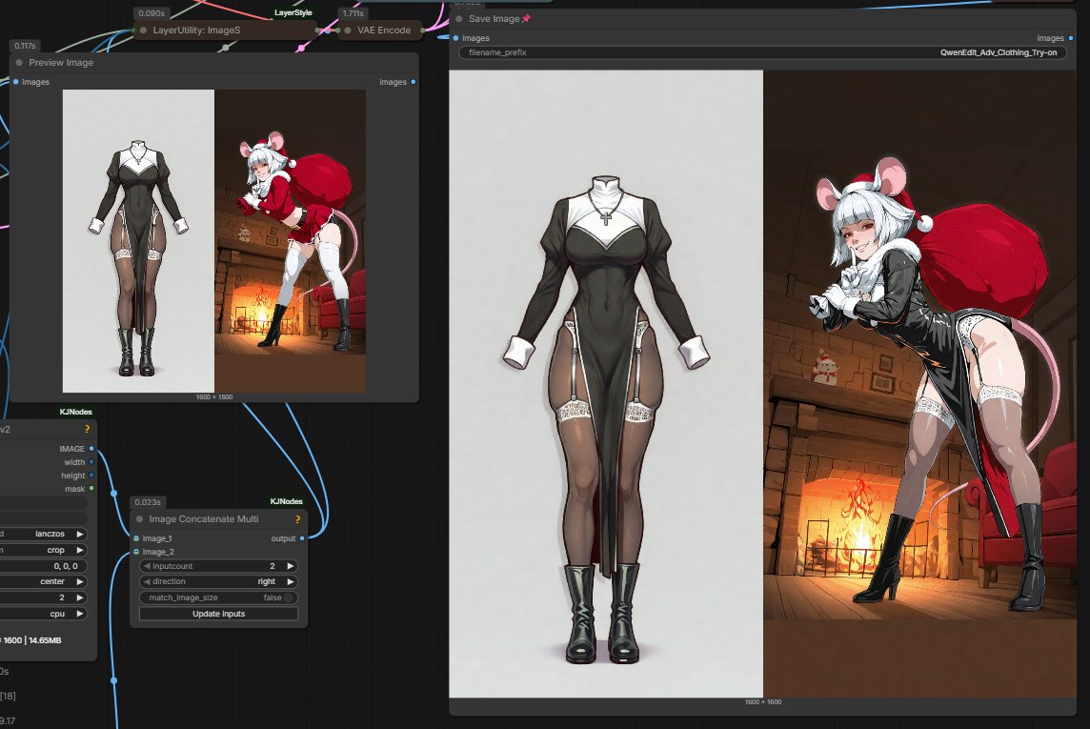
Task: Click the image_1 input port
Action: pos(136,538)
